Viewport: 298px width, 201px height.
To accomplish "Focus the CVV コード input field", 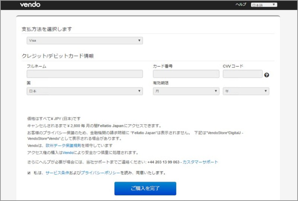I will point(242,74).
